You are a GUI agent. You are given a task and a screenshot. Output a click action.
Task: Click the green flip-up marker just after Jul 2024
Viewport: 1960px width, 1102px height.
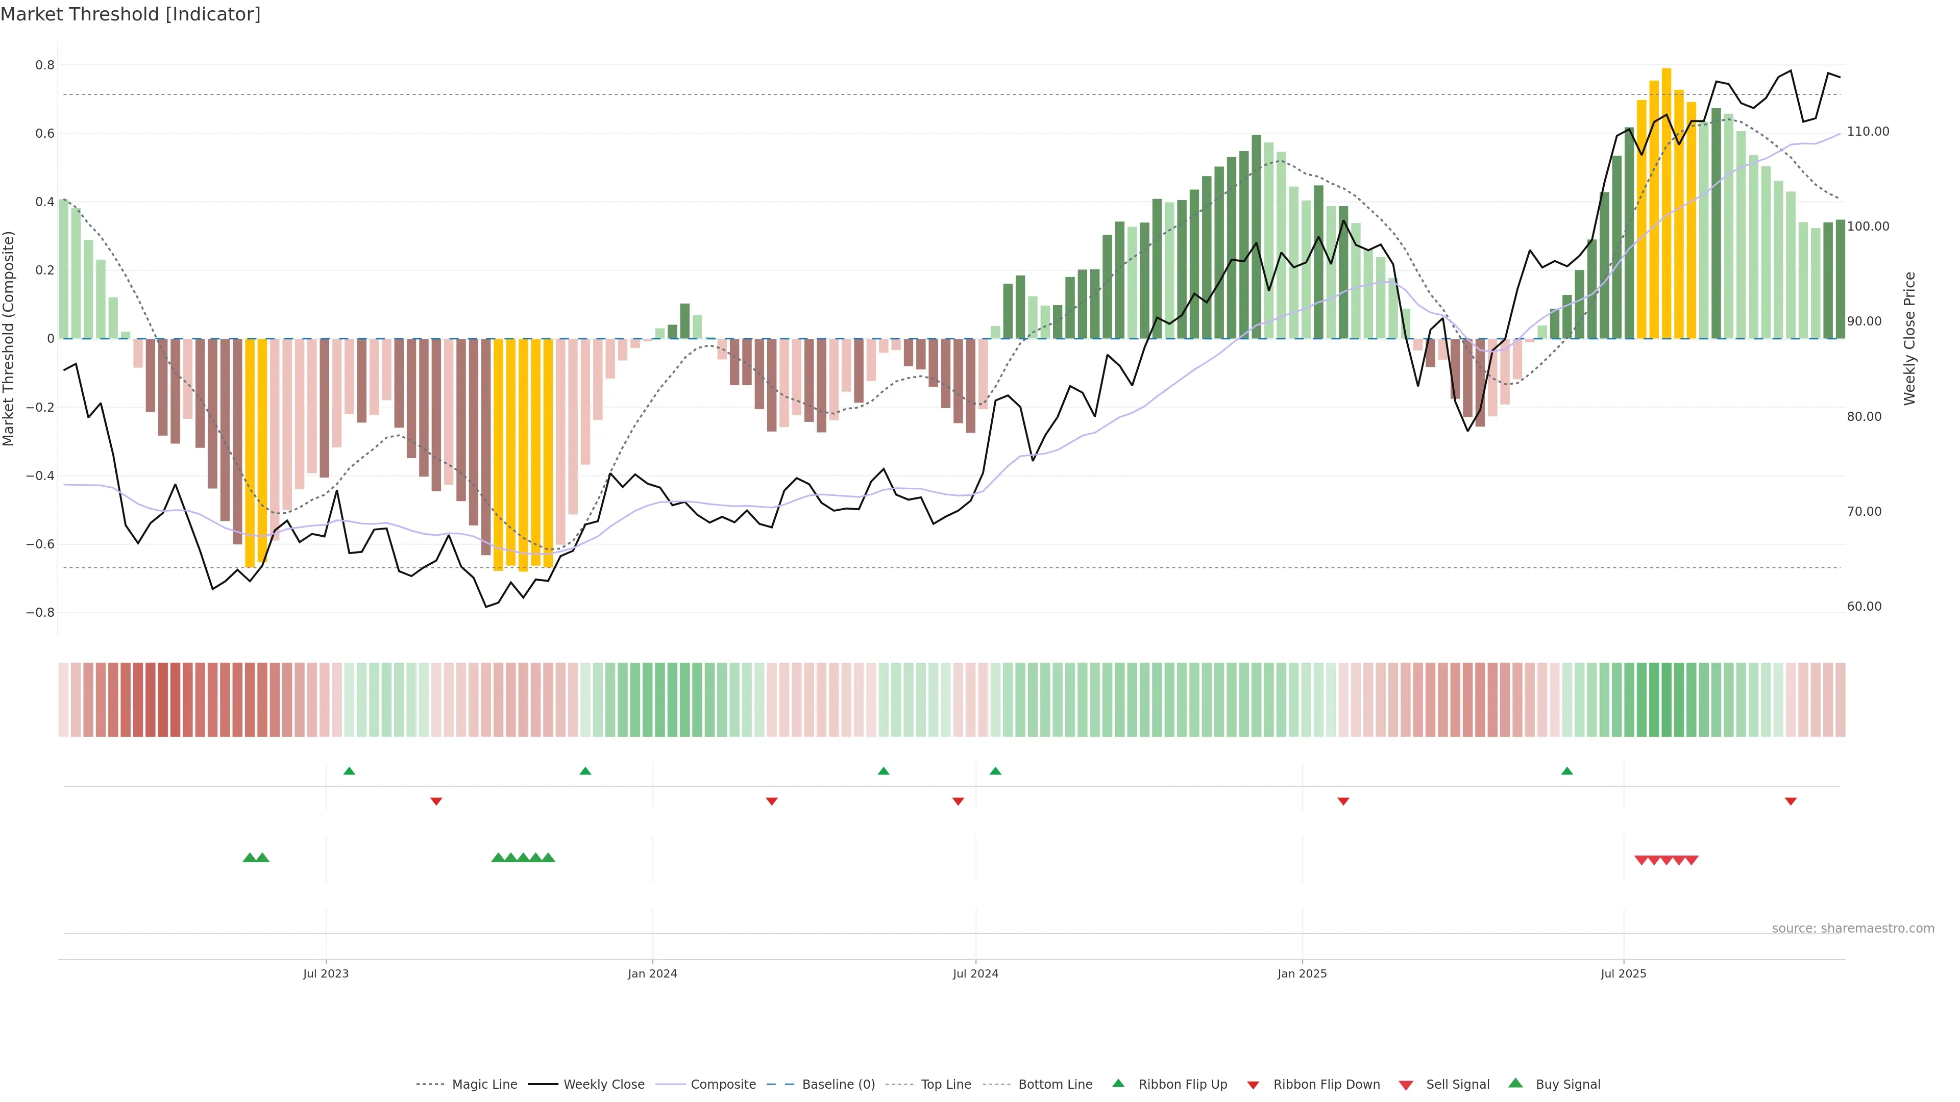click(x=995, y=771)
